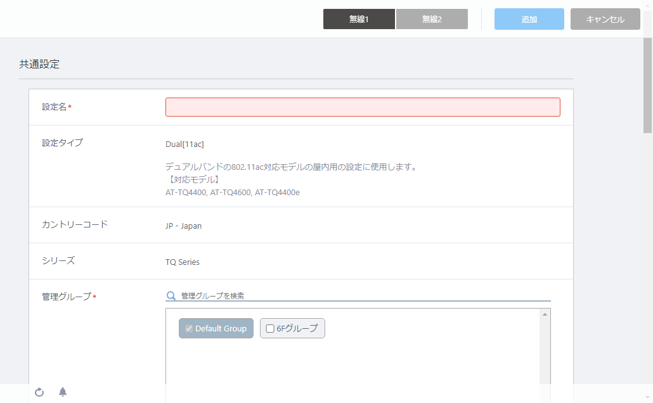The image size is (653, 403).
Task: Click the AT-TQ4400, AT-TQ4600 model list text
Action: point(233,193)
